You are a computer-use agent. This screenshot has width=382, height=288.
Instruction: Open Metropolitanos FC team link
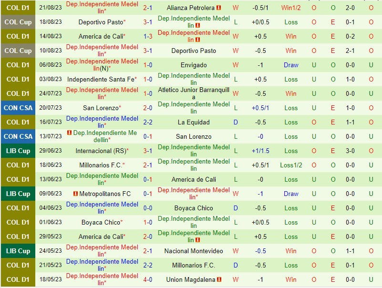pos(105,194)
